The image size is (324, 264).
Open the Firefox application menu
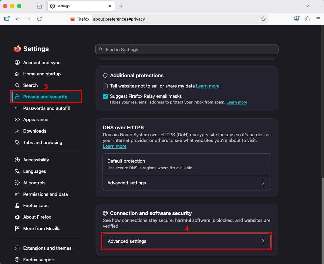tap(318, 19)
